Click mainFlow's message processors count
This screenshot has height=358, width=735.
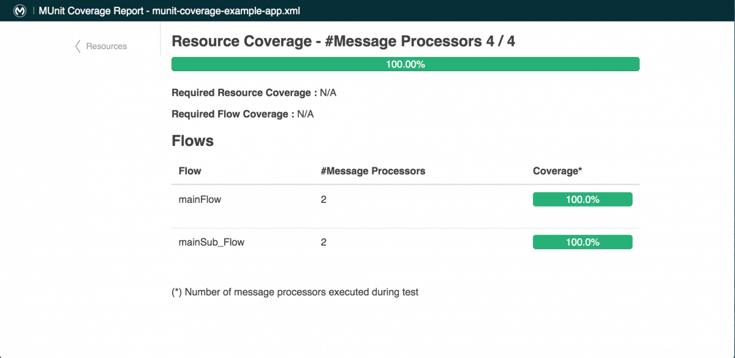[323, 199]
